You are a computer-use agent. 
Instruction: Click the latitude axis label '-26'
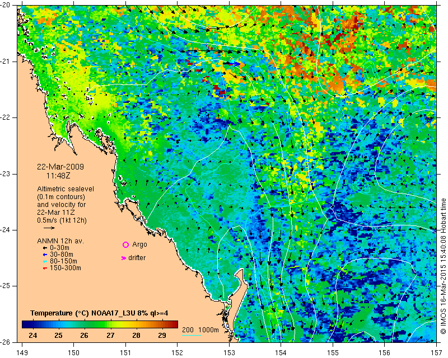(x=6, y=342)
